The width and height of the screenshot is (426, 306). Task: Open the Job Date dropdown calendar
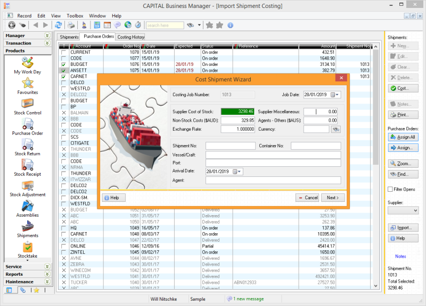(x=334, y=95)
